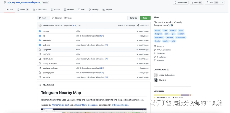Screen dimensions: 230x113
Task: Click the README.md file icon in file list
Action: pyautogui.click(x=40, y=59)
